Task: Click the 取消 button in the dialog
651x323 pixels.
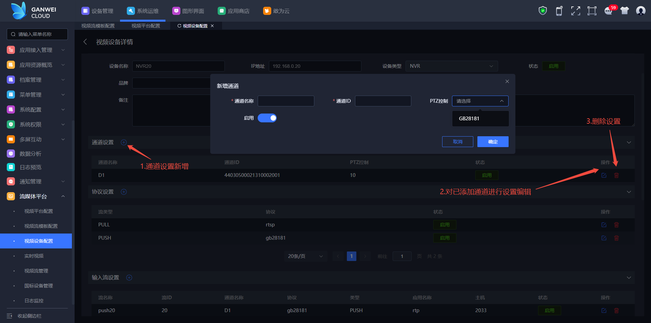Action: tap(457, 142)
